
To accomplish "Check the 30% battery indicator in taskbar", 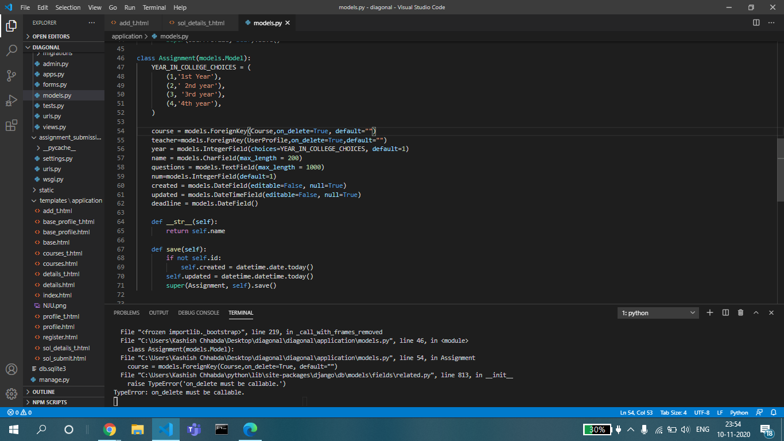I will [x=596, y=429].
